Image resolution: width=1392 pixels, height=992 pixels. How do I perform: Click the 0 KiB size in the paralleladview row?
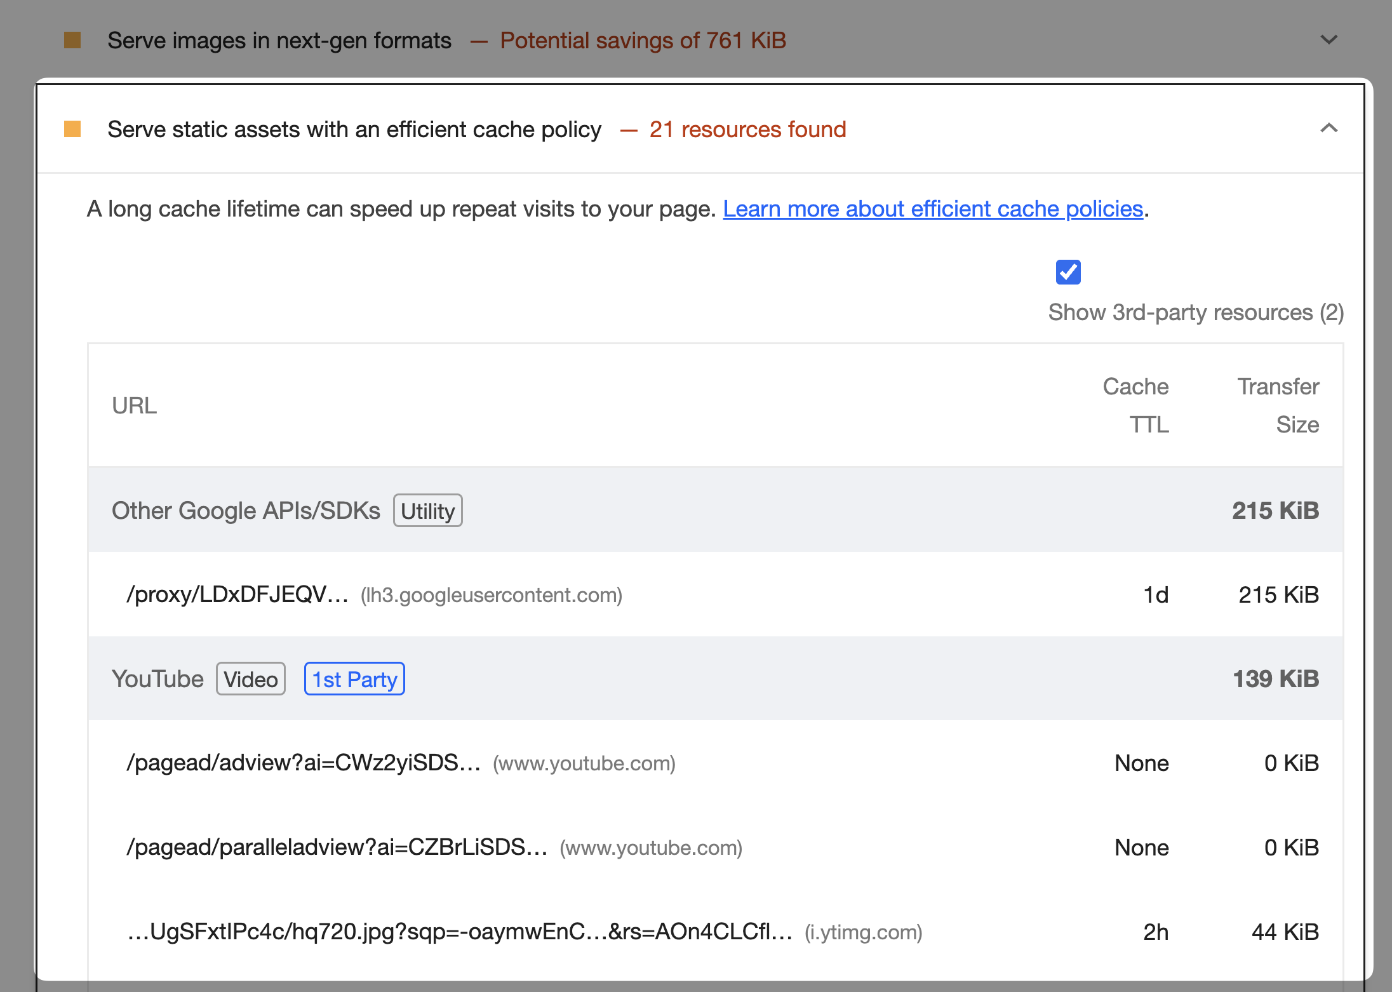pyautogui.click(x=1292, y=847)
